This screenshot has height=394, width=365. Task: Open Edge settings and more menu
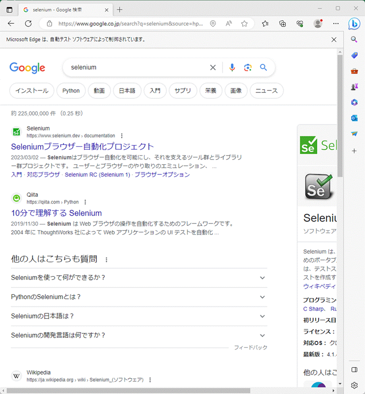(336, 24)
